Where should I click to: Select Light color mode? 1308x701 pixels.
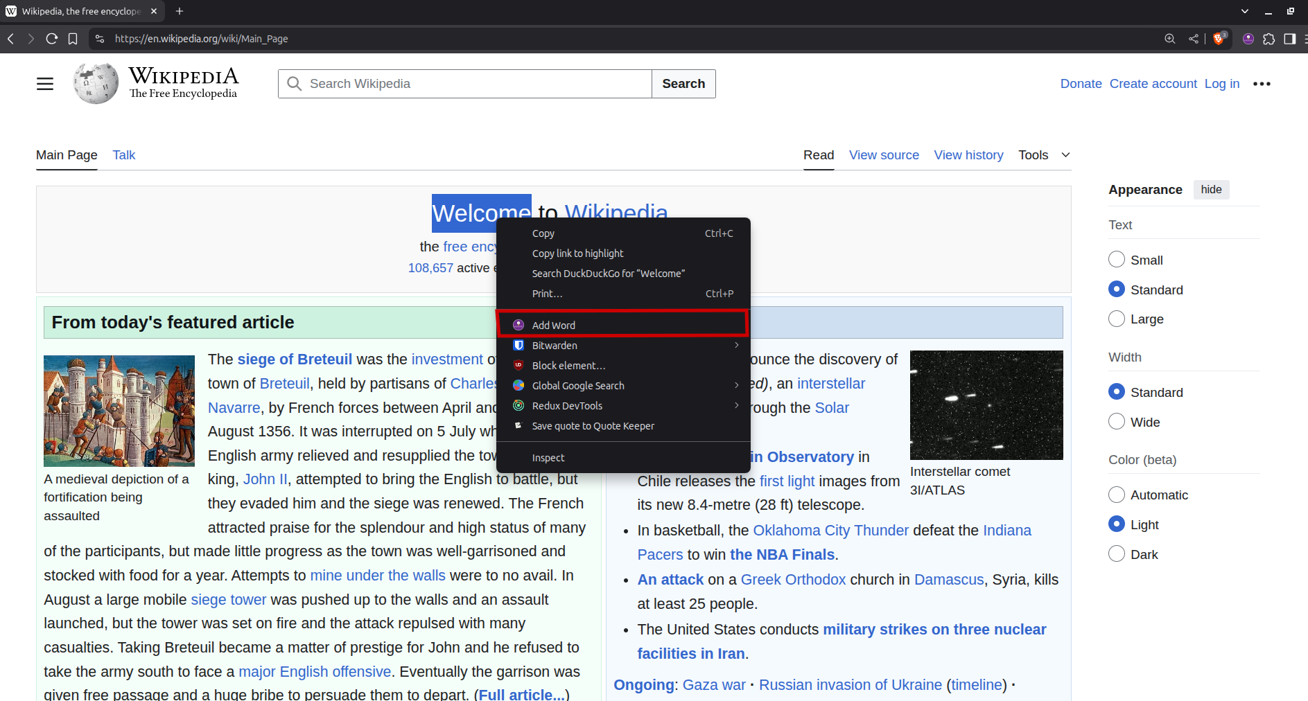(1117, 524)
